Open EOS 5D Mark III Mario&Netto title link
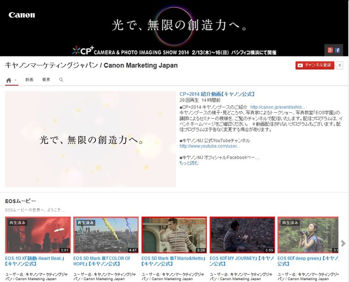349x282 pixels. 174,261
